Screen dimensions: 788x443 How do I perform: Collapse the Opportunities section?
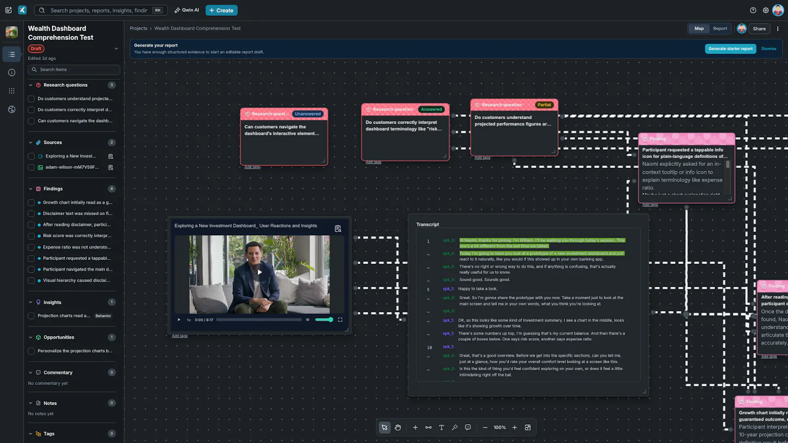31,338
